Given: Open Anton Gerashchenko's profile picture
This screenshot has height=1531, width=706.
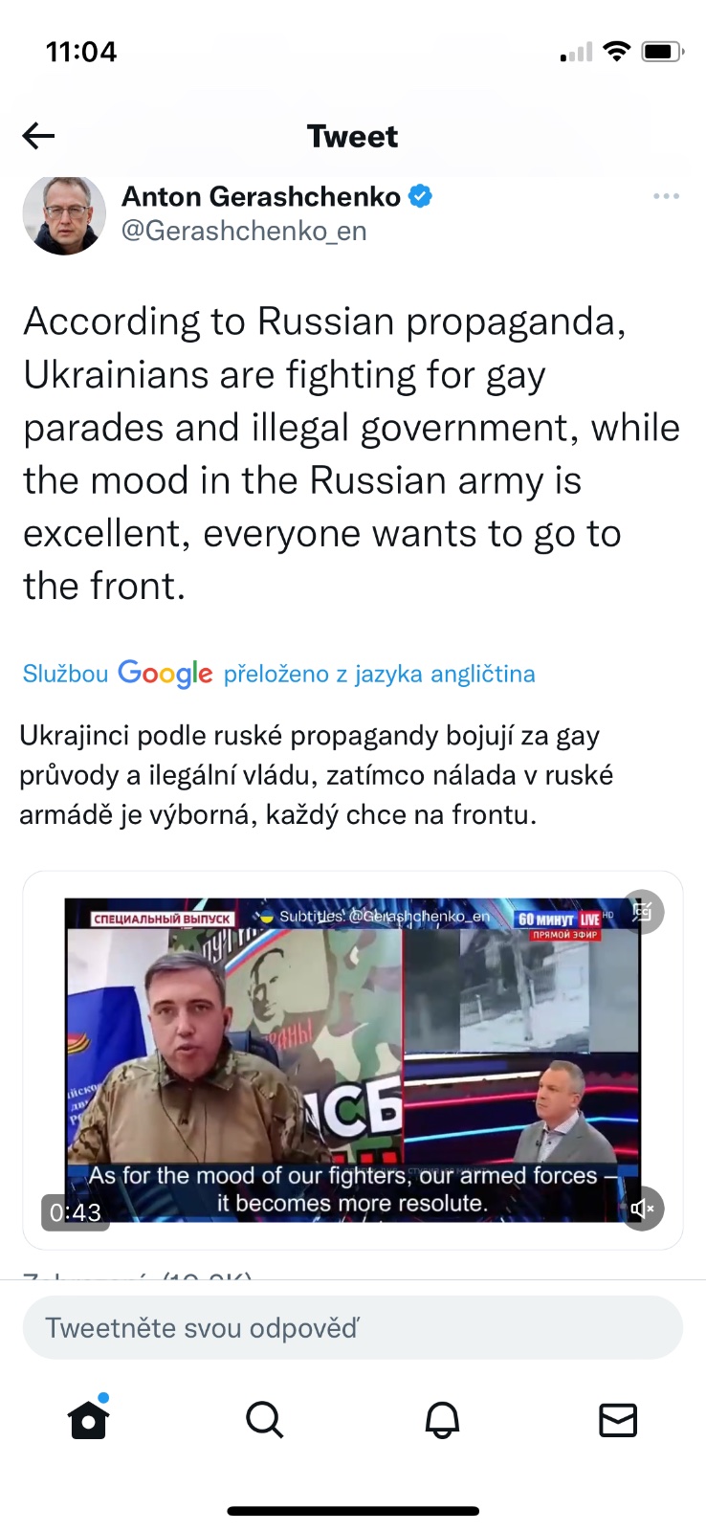Looking at the screenshot, I should pyautogui.click(x=64, y=214).
